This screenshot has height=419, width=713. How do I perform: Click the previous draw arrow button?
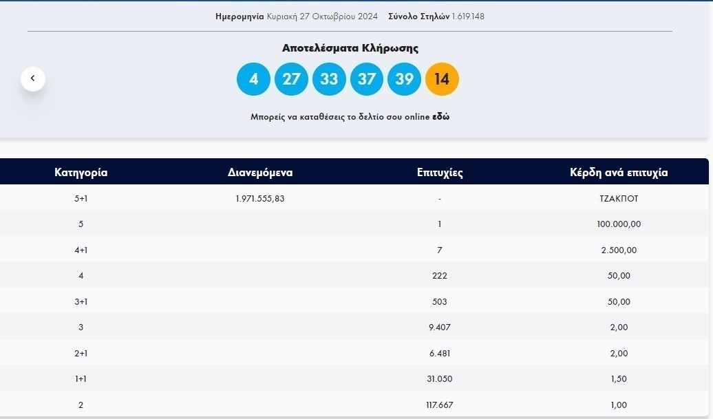point(32,79)
